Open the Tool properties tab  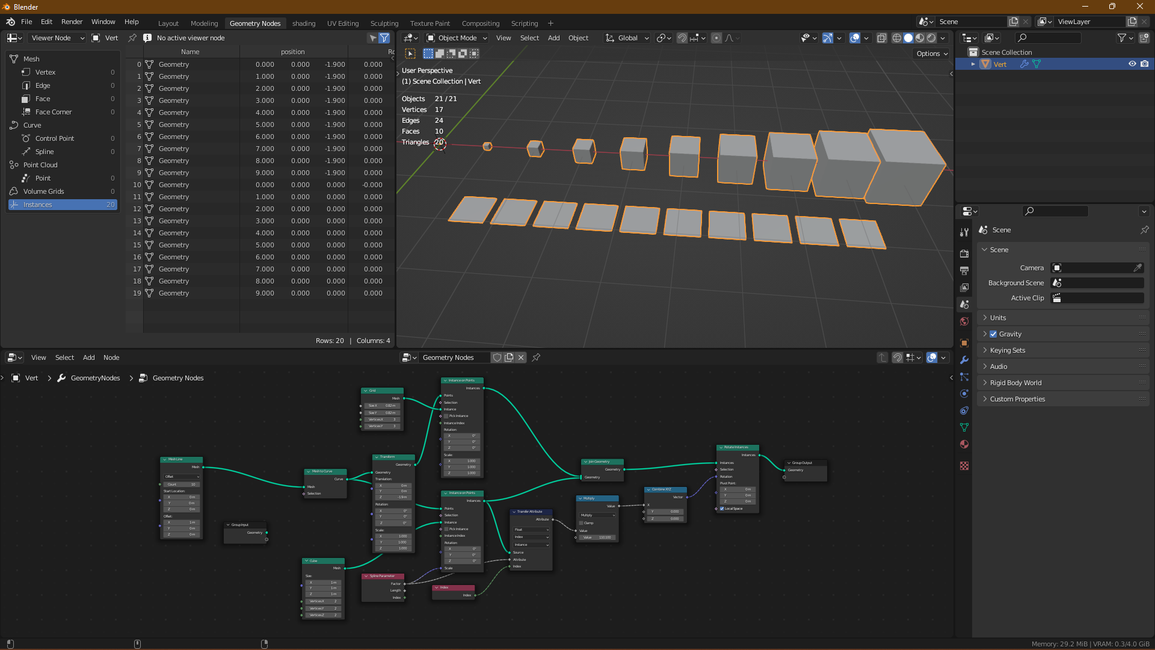point(964,232)
